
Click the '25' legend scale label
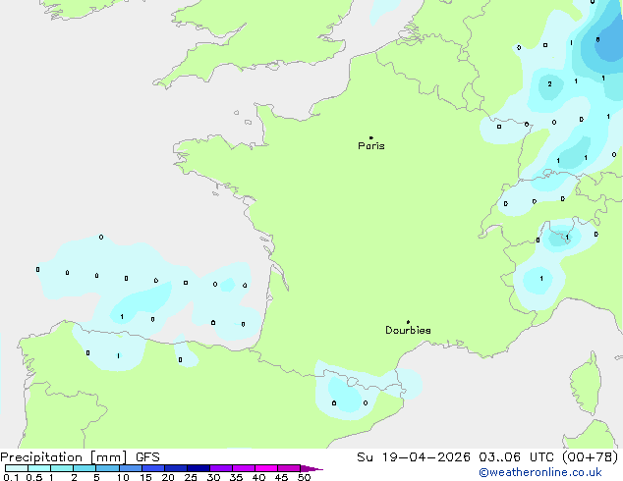point(191,477)
